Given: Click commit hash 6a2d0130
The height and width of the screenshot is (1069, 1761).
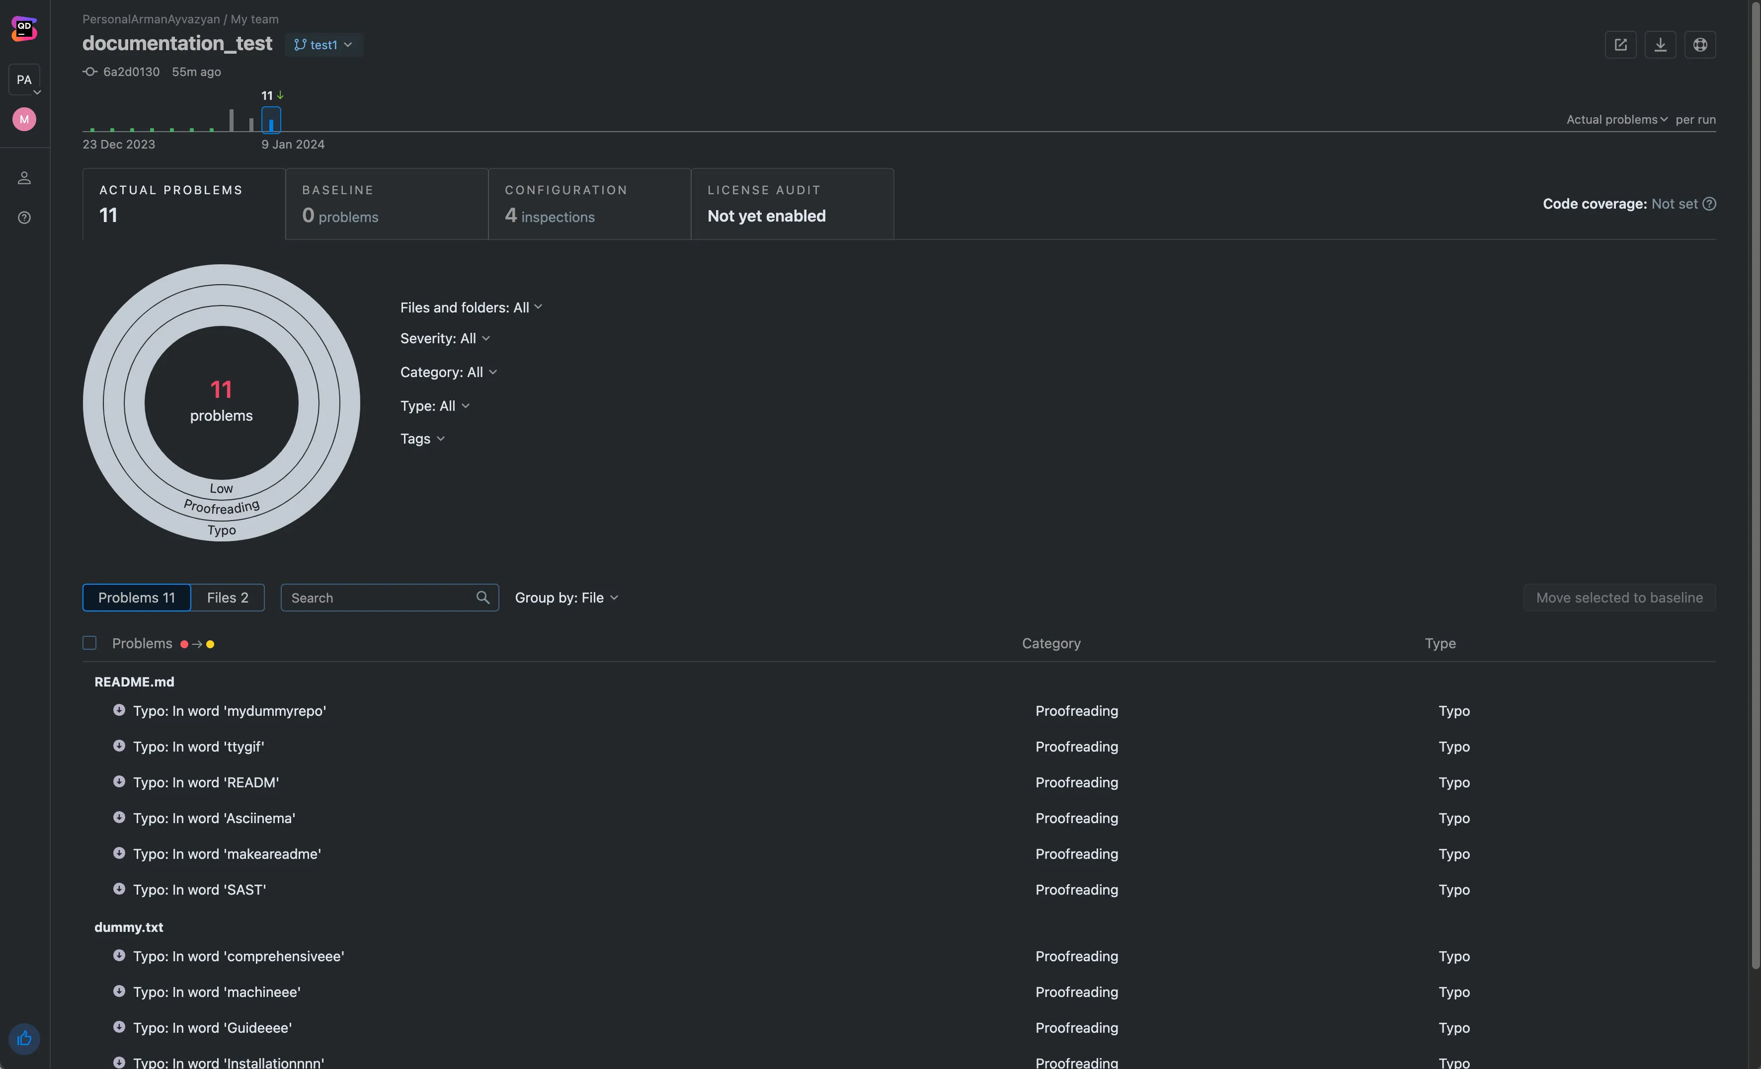Looking at the screenshot, I should [x=132, y=72].
